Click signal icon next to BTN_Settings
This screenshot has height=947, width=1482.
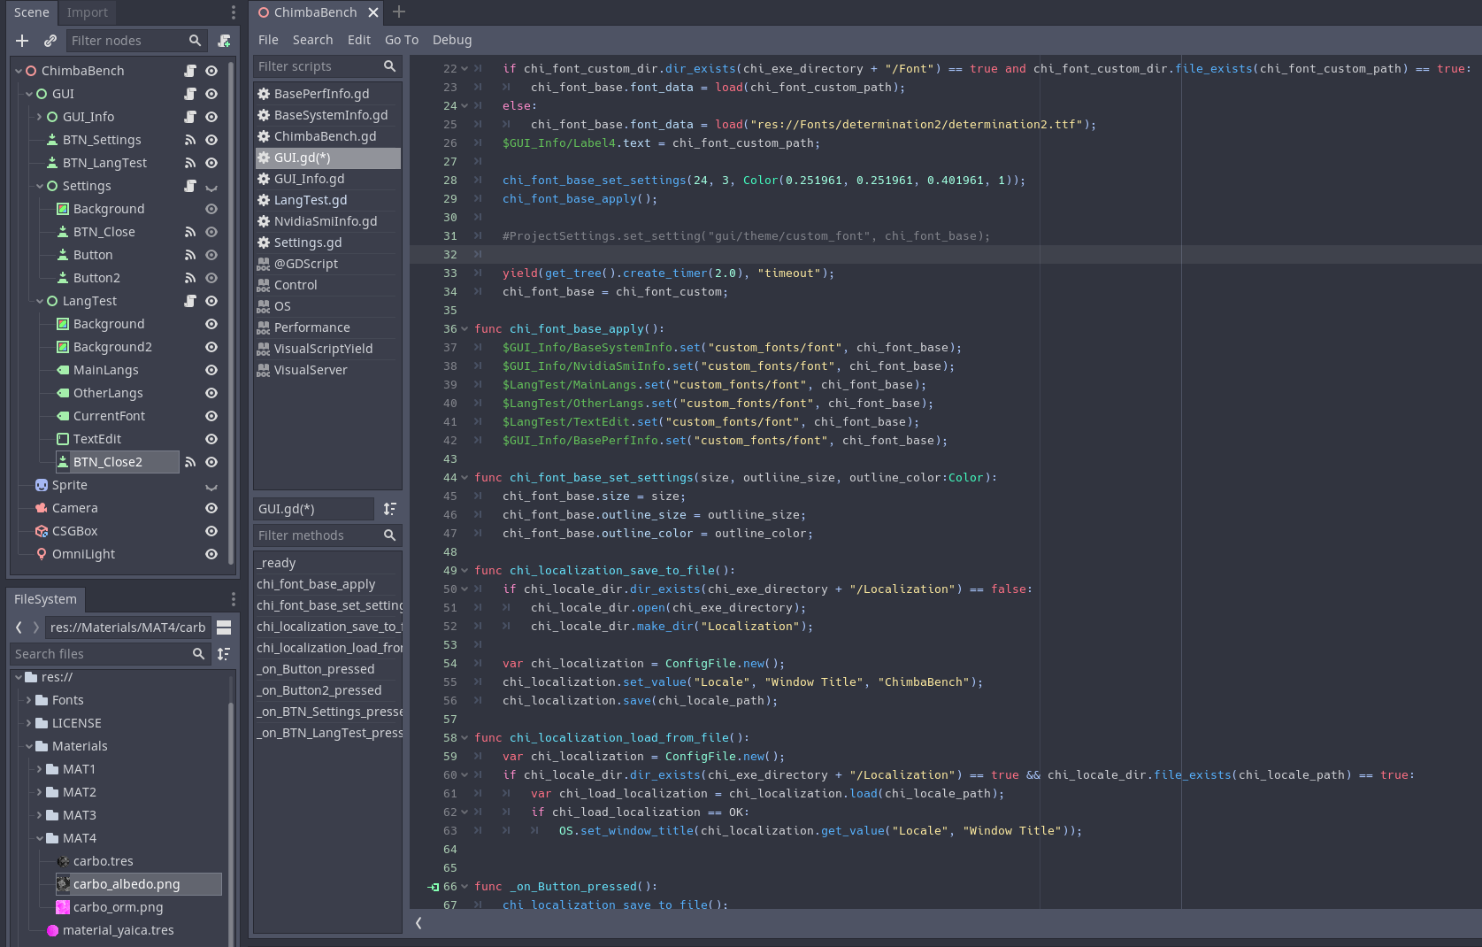190,140
